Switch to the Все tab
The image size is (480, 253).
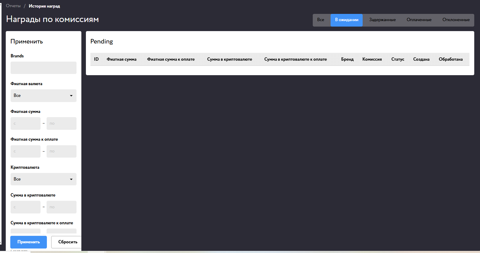321,20
